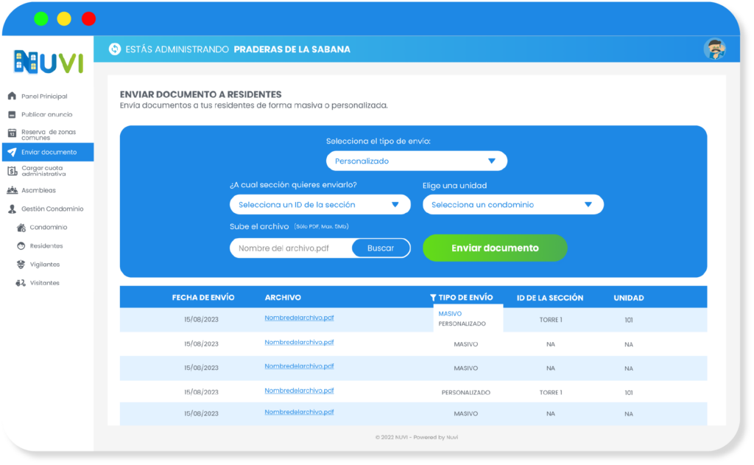Viewport: 754px width, 465px height.
Task: Click the Buscar file button
Action: coord(381,248)
